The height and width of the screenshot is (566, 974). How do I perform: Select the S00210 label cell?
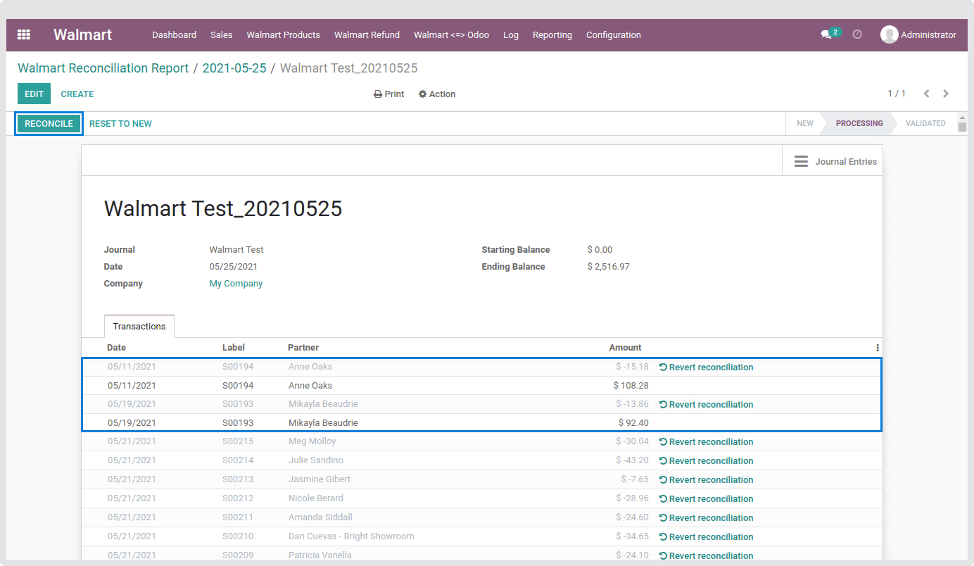click(x=238, y=536)
